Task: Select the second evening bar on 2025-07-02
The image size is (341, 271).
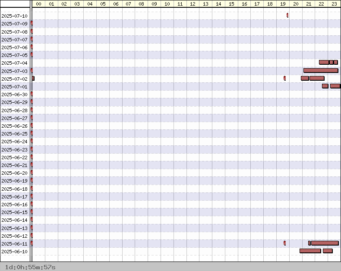Action: coord(317,78)
